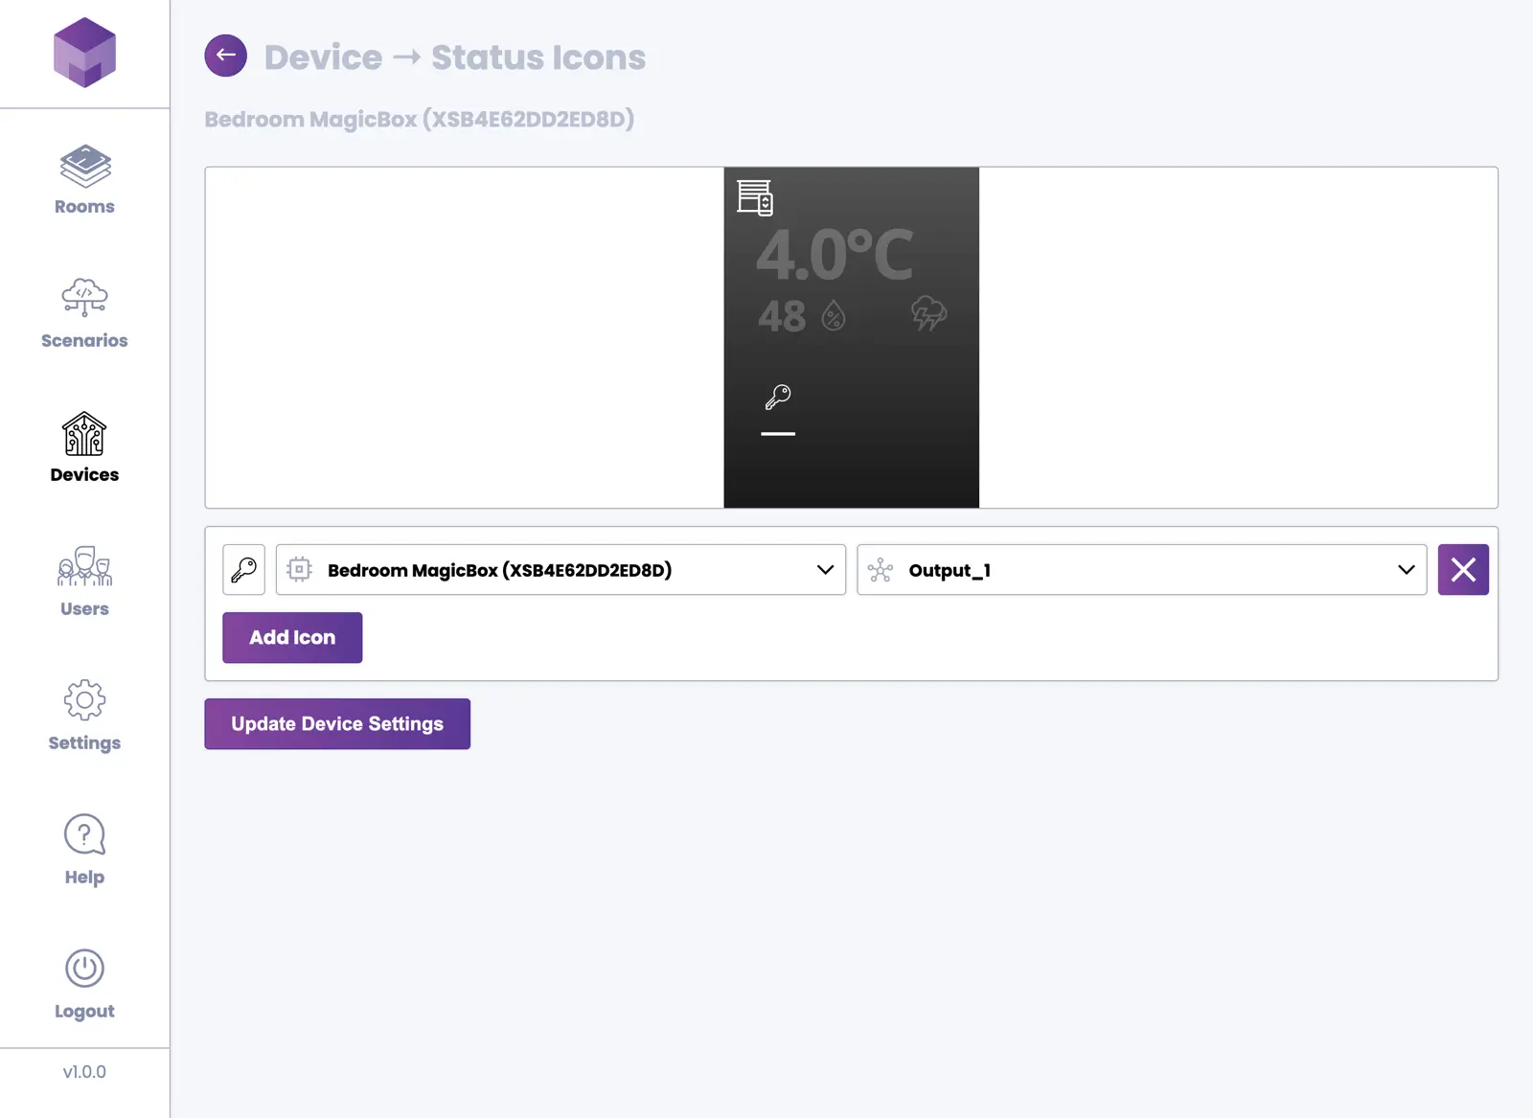Click the Logout power icon
The width and height of the screenshot is (1533, 1118).
[84, 969]
